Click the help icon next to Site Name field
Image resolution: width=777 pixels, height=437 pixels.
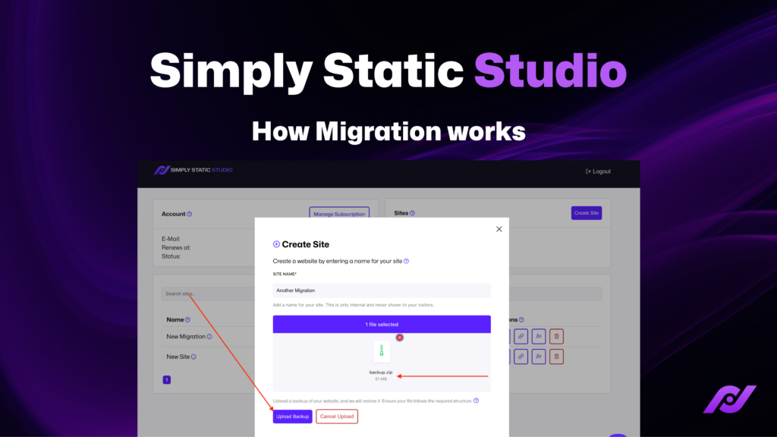pos(407,261)
